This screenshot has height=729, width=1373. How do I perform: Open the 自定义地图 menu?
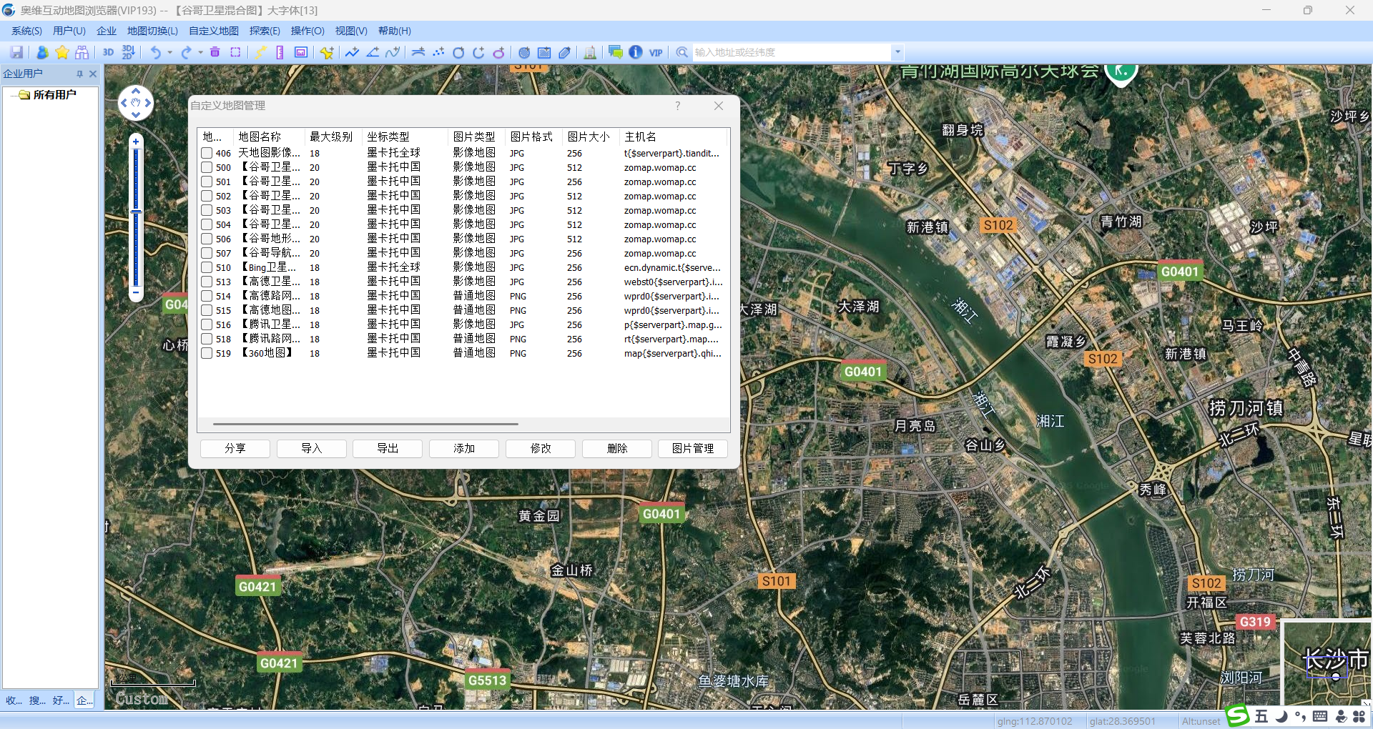pyautogui.click(x=213, y=31)
